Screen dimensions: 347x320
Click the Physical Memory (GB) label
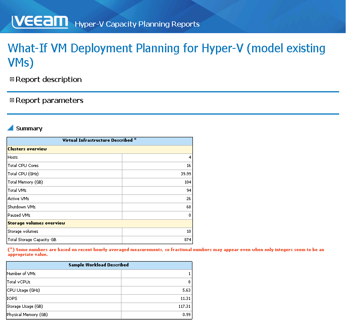click(27, 315)
